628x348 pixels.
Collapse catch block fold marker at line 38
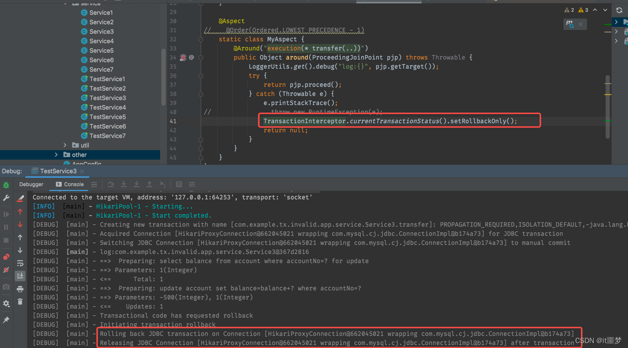[x=201, y=94]
